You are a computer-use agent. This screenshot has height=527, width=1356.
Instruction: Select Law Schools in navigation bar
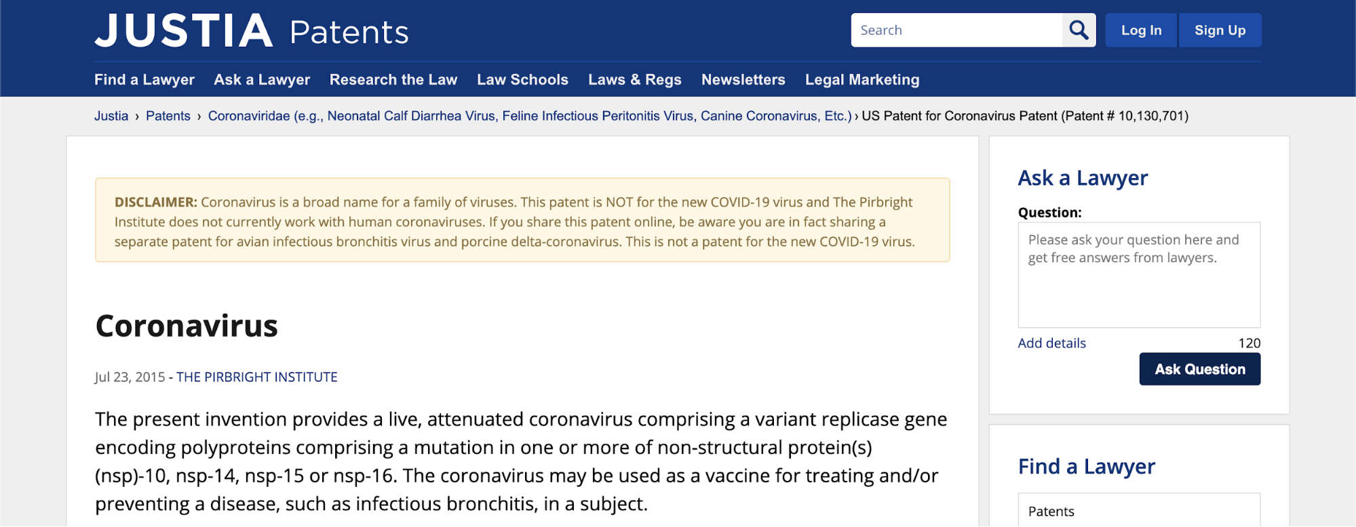point(522,80)
